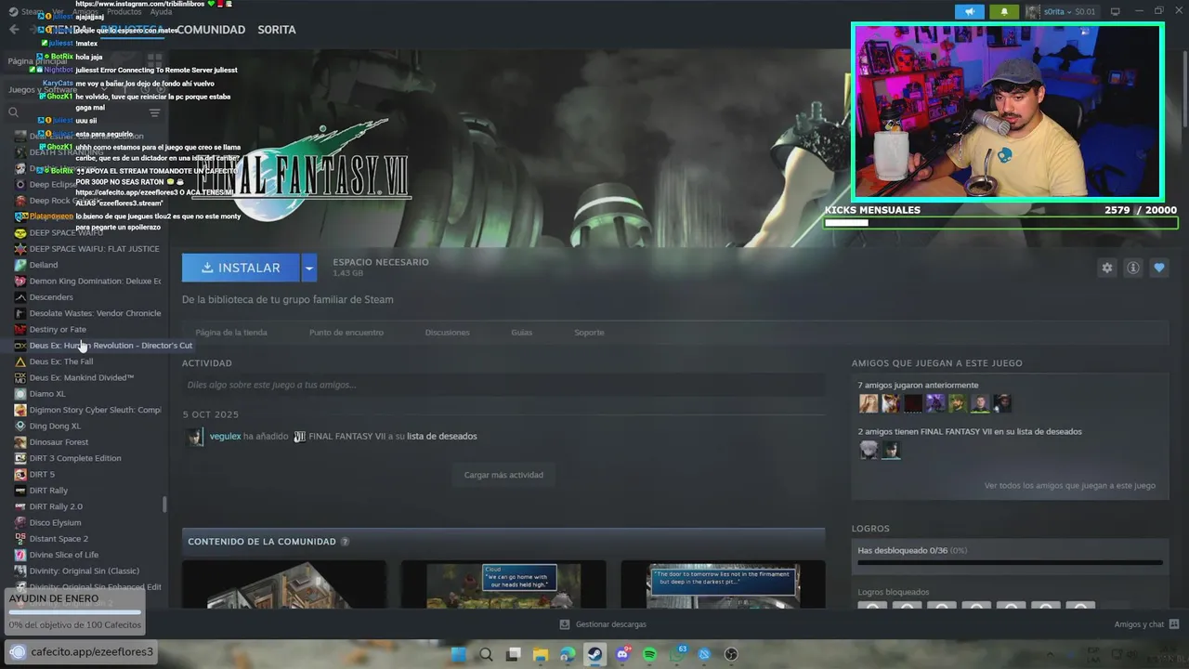Select Destiny or Fate in library
This screenshot has height=669, width=1189.
(x=58, y=330)
